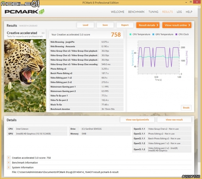Toggle CPU Temperature legend swatch
Screen dimensions: 202x179
point(130,34)
